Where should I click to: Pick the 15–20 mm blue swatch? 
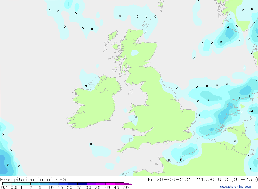tap(63, 184)
